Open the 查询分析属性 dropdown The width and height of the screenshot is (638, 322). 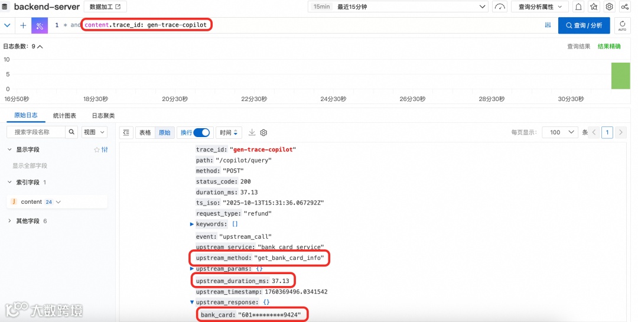[540, 7]
